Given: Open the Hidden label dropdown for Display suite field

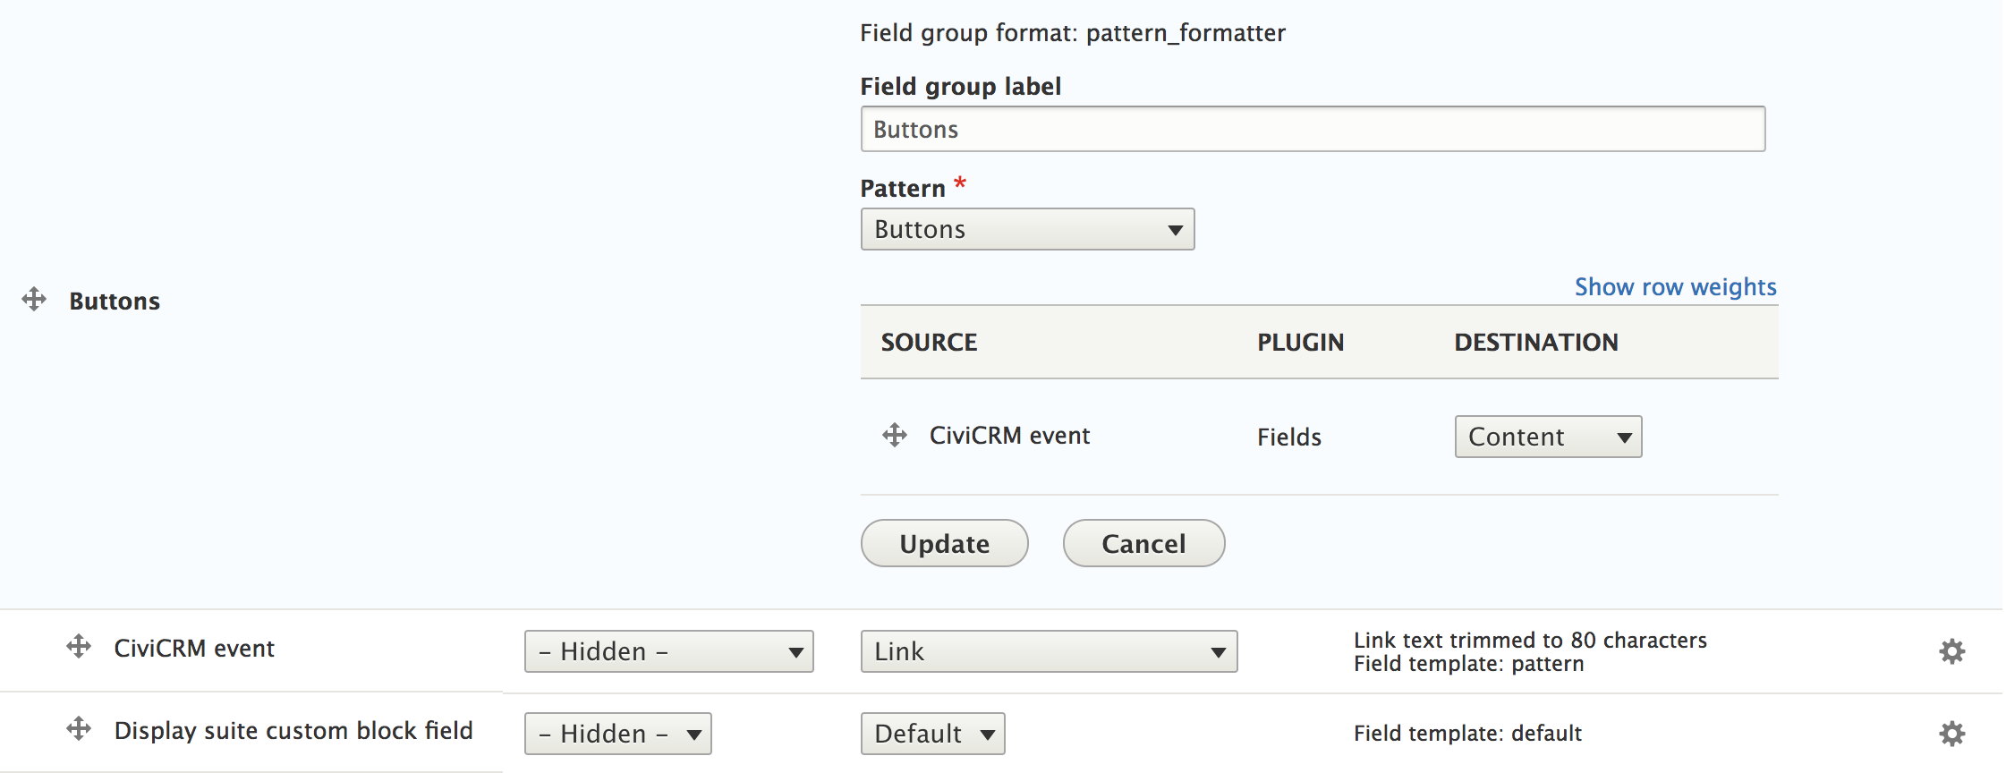Looking at the screenshot, I should click(617, 733).
